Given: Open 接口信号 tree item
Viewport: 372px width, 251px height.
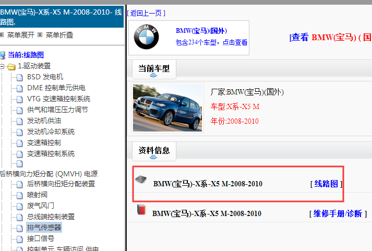Looking at the screenshot, I should [x=41, y=238].
